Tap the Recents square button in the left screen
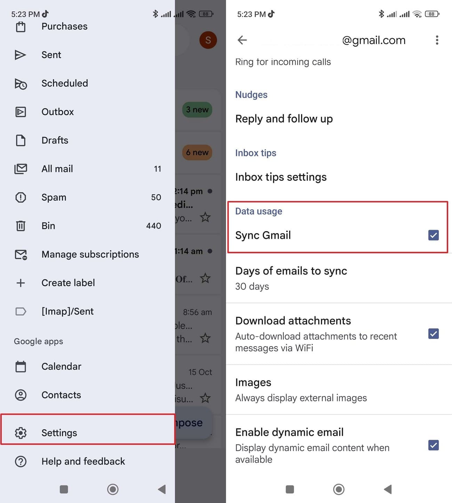 (64, 489)
